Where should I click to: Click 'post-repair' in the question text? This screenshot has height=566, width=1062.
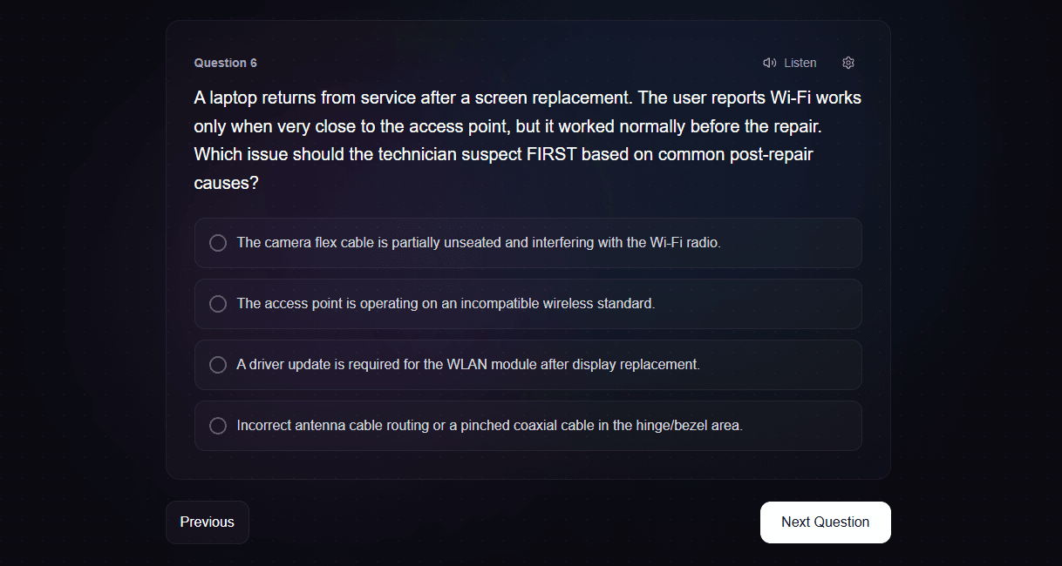click(770, 155)
